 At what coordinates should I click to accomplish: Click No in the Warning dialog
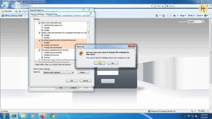click(113, 63)
